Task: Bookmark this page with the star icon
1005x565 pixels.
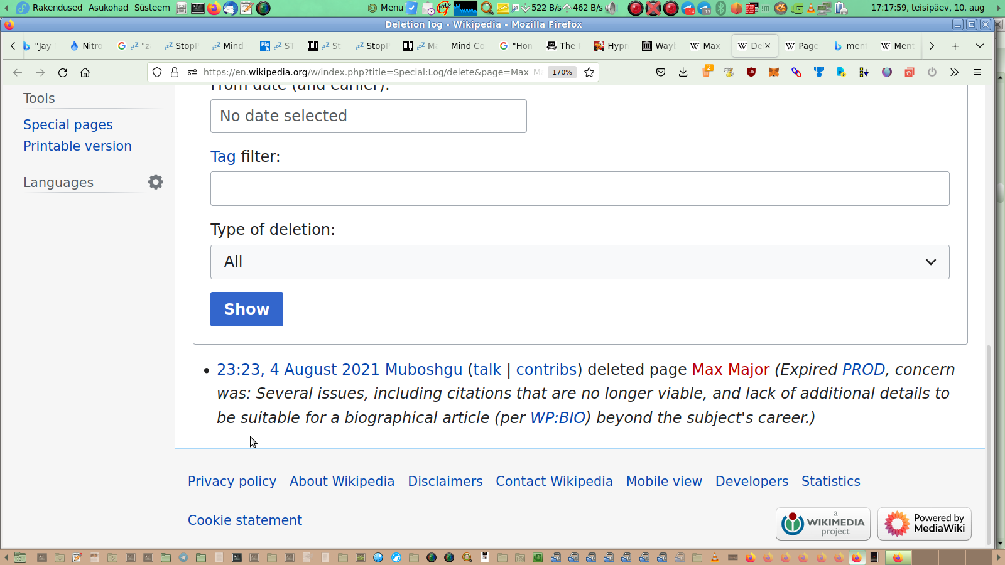Action: pos(589,72)
